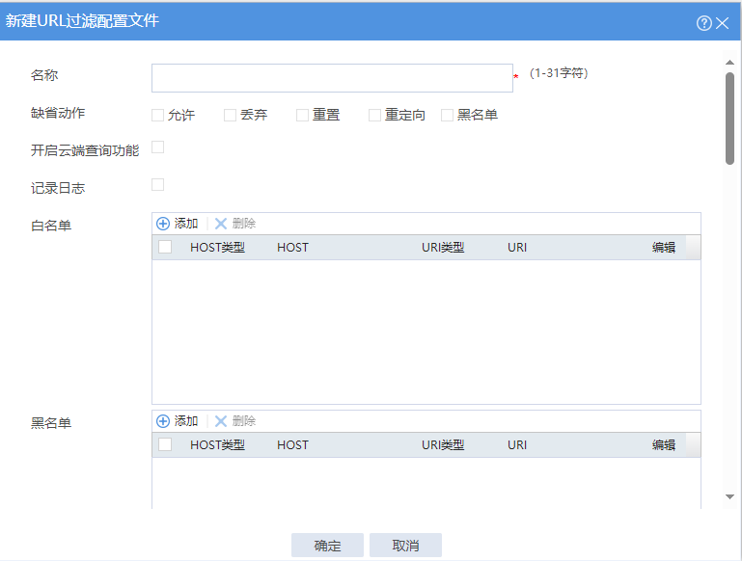Click the URI column header in 黑名单 table
Screen dimensions: 742x561
pos(517,444)
